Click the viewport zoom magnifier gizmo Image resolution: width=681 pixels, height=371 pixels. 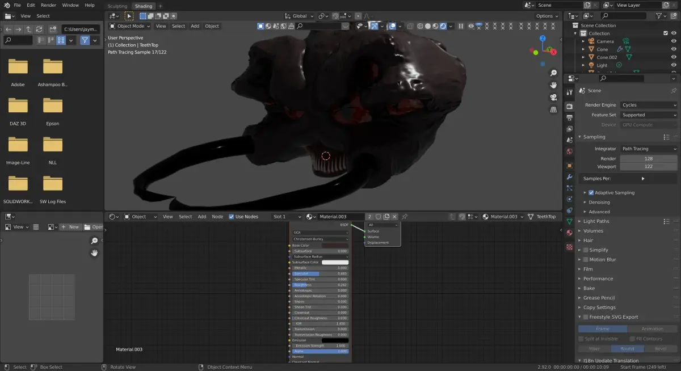pos(553,73)
